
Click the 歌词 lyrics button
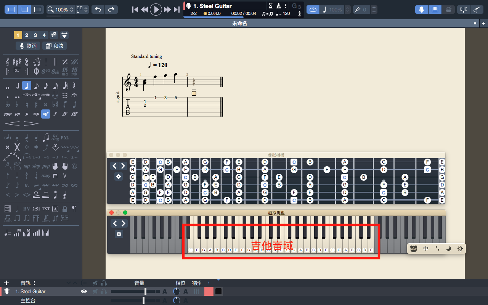(x=28, y=46)
